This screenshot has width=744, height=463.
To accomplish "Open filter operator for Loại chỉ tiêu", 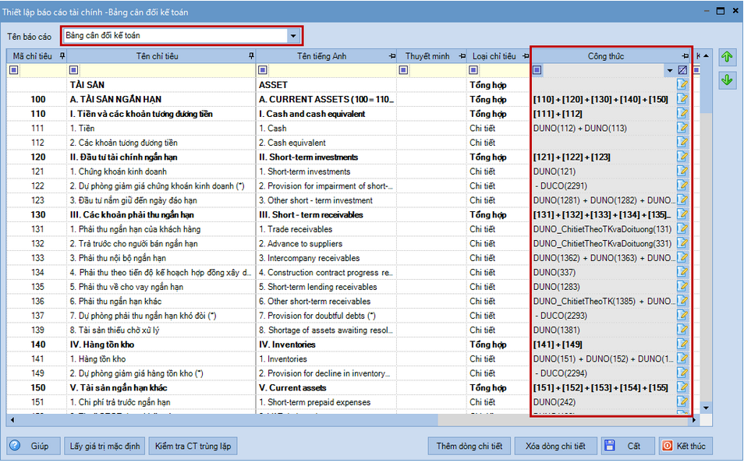I will click(473, 70).
